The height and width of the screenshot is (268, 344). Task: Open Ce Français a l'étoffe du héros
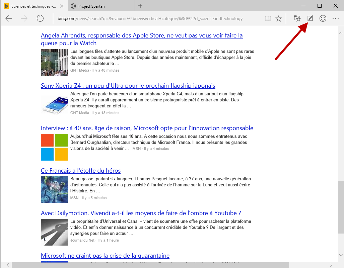(x=81, y=171)
